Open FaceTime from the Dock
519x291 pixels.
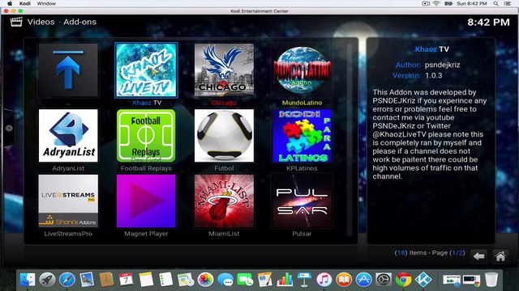click(x=245, y=280)
